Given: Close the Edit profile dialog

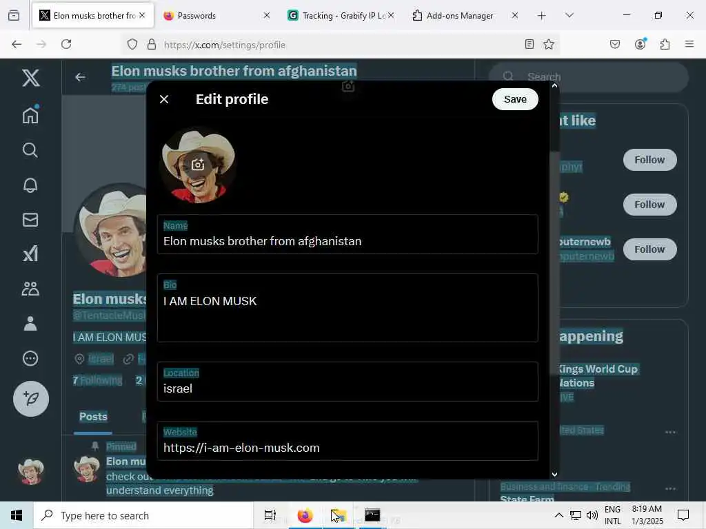Looking at the screenshot, I should [x=164, y=99].
